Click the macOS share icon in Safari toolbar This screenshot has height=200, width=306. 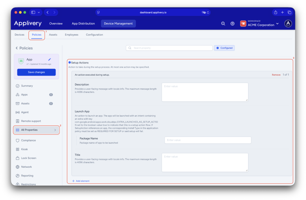pos(275,12)
